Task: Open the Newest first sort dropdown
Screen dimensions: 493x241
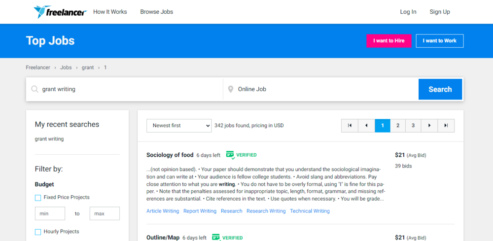Action: tap(179, 126)
